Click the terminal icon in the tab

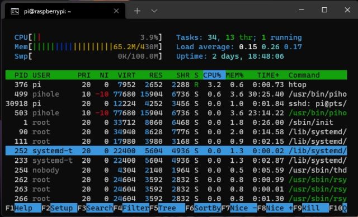point(15,11)
